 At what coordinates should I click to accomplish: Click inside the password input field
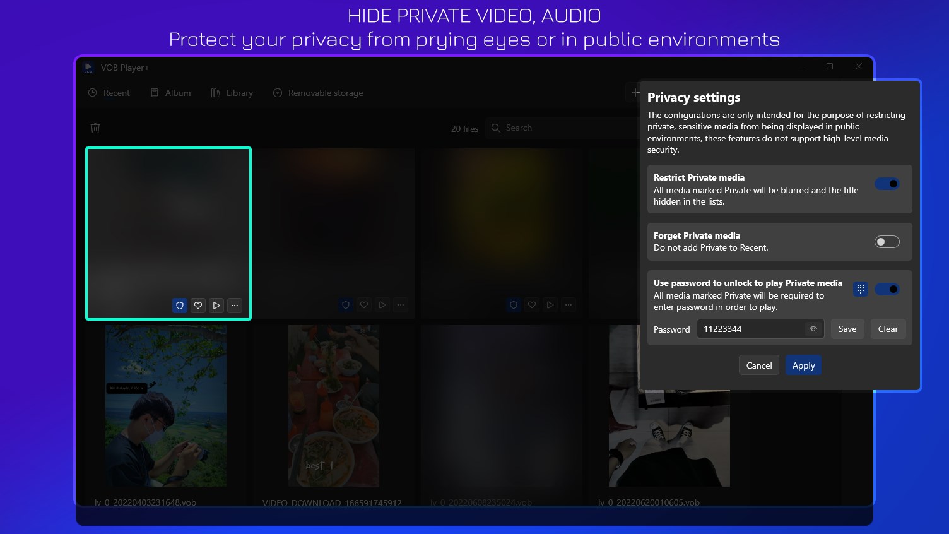(751, 329)
